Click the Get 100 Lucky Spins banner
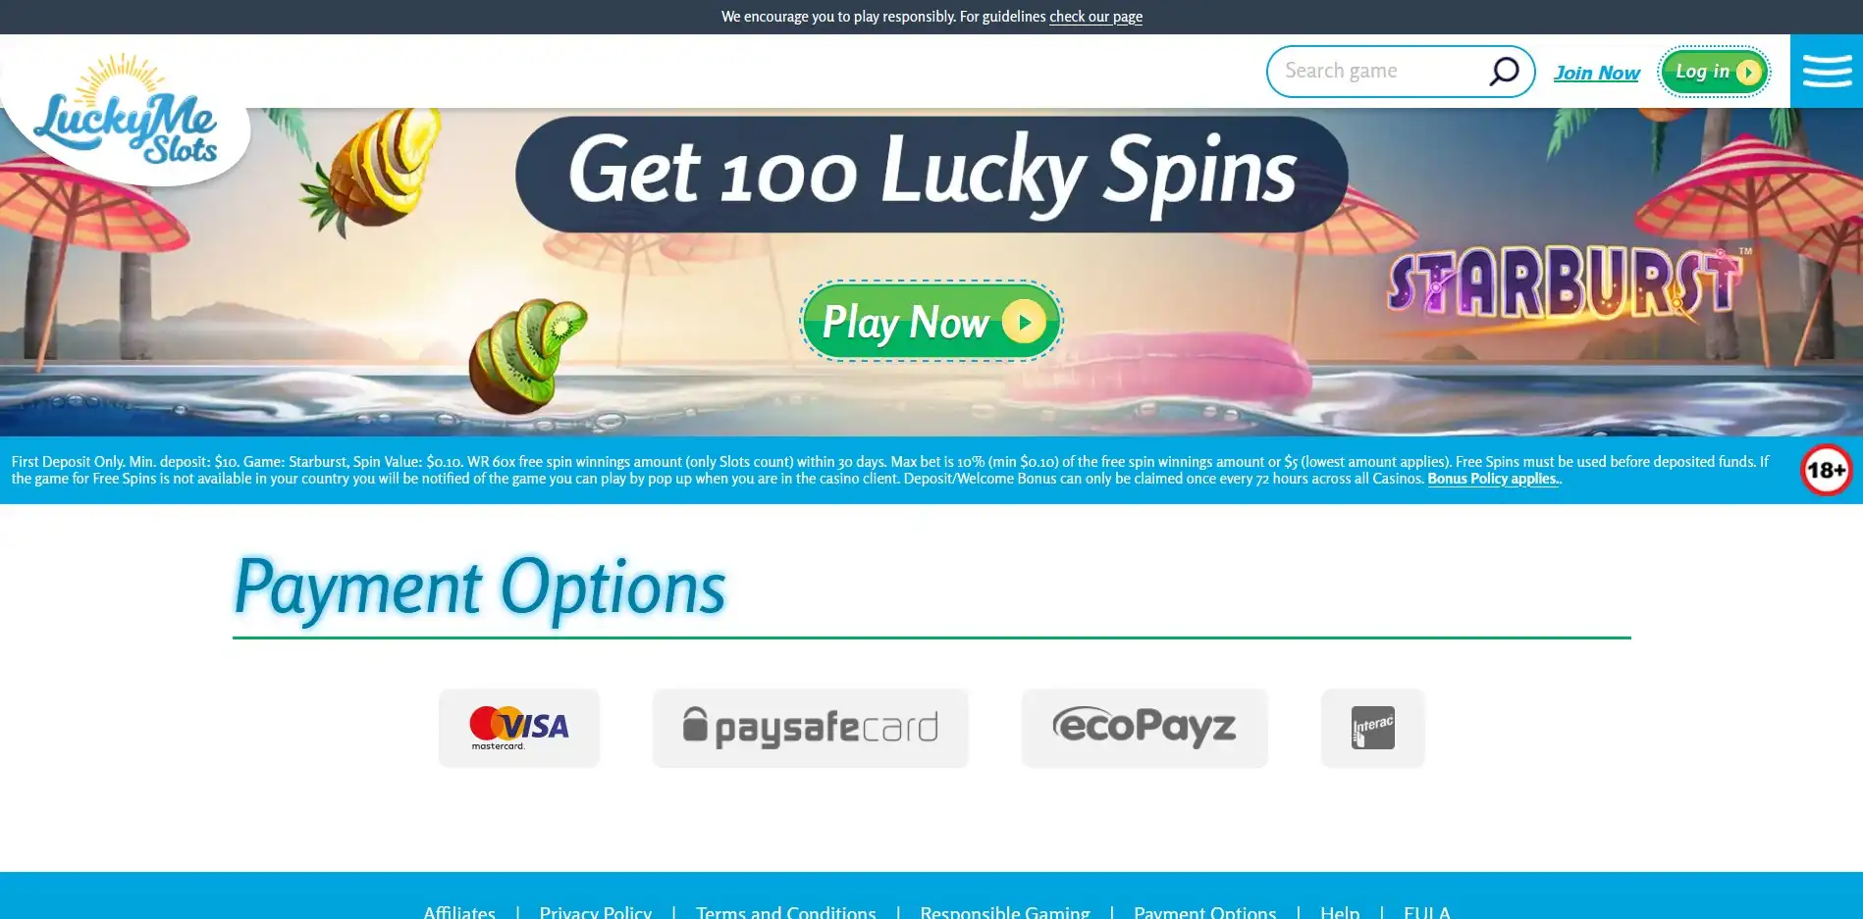Viewport: 1863px width, 919px height. 931,175
